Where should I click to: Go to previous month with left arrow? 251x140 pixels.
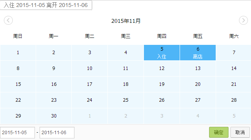[x=8, y=20]
